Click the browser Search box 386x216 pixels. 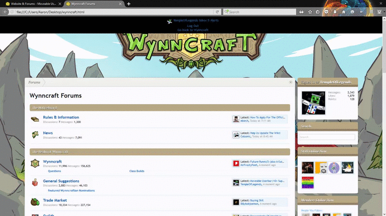[260, 12]
